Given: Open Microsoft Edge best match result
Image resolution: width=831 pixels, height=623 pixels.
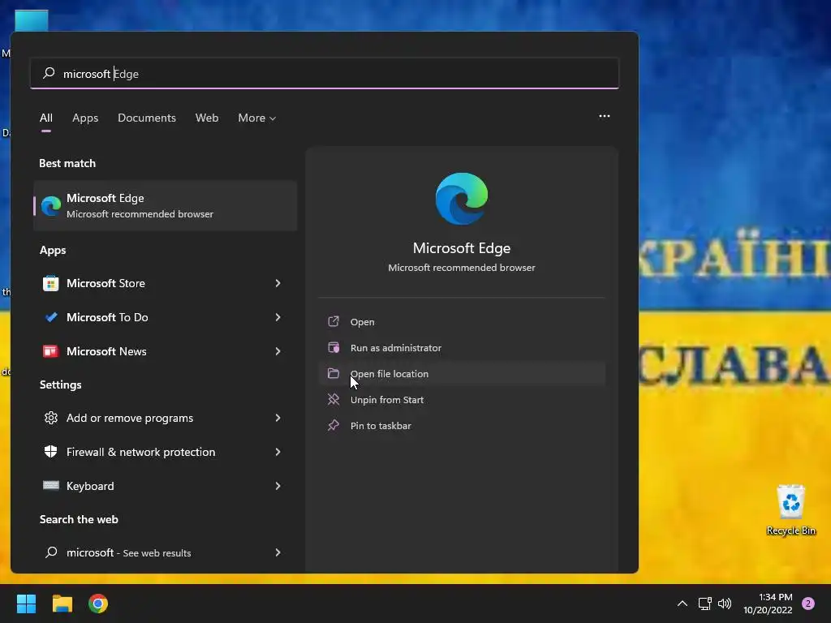Looking at the screenshot, I should [165, 205].
